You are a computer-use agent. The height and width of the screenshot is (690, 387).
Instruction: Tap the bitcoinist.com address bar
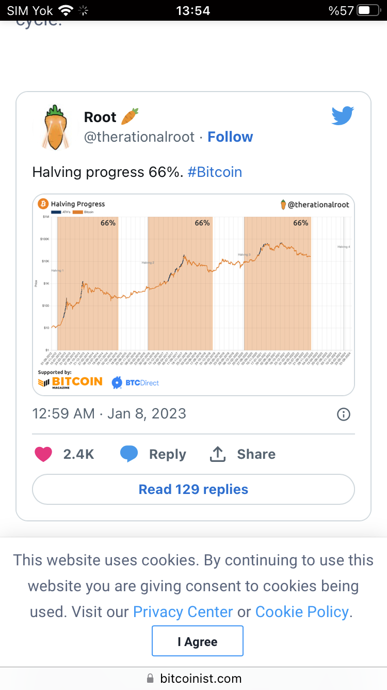[193, 678]
